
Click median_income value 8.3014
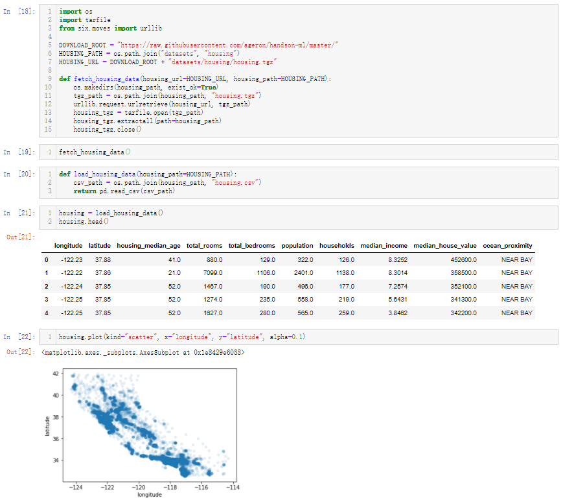coord(398,273)
